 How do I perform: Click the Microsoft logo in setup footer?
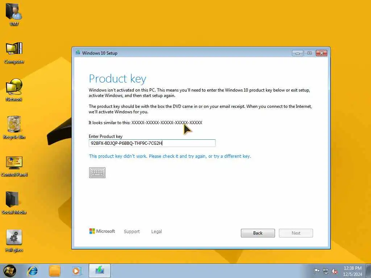102,231
